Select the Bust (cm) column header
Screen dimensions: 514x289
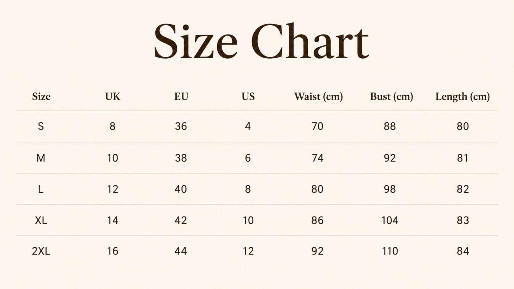(x=392, y=97)
